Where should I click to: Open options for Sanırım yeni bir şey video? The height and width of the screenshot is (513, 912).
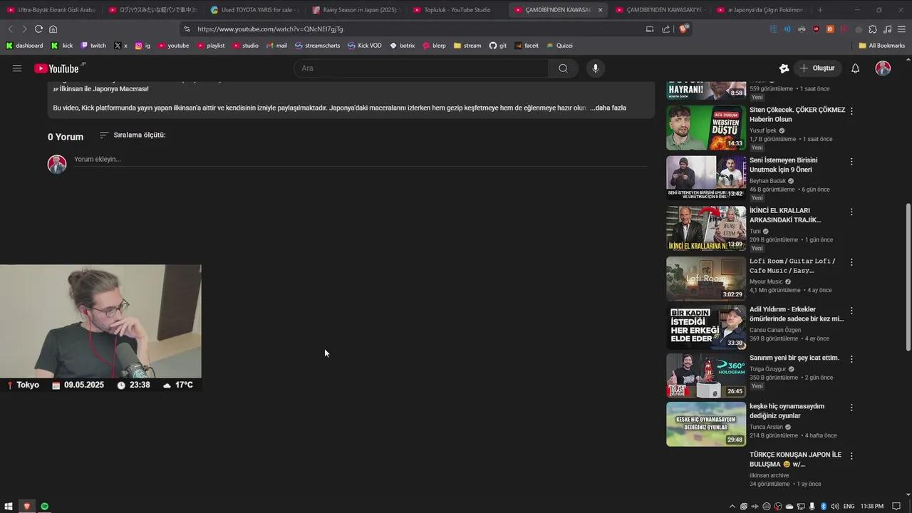(x=851, y=359)
